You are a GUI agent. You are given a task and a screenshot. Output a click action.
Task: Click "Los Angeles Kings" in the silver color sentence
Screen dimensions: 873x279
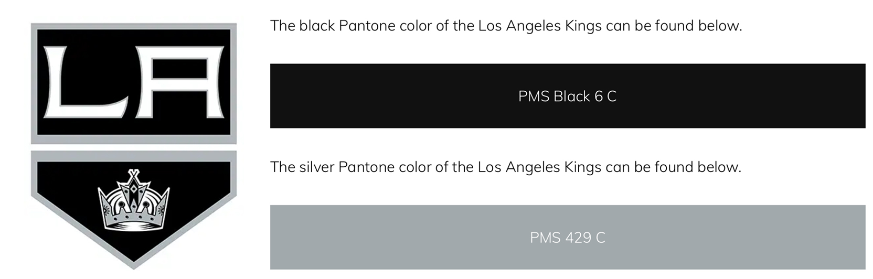(539, 168)
